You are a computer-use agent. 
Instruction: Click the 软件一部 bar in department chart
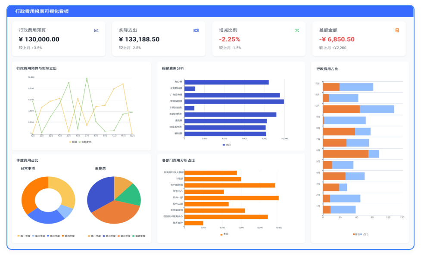click(x=231, y=198)
